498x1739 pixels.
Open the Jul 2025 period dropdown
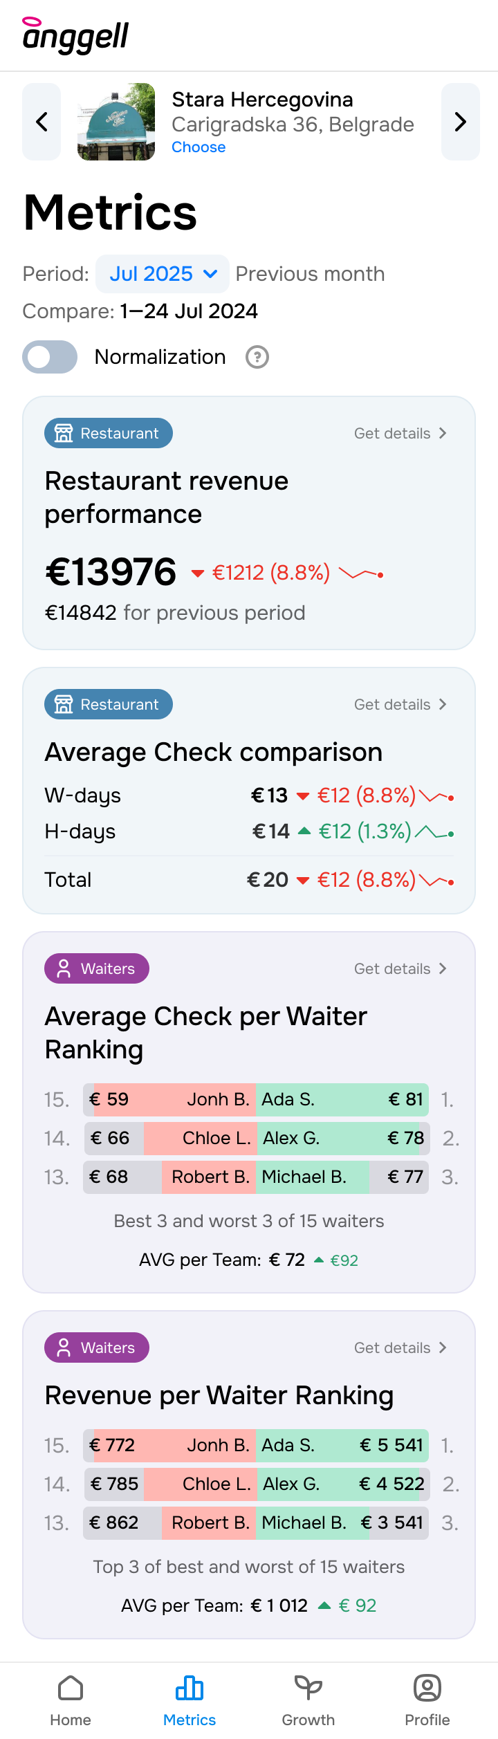pos(163,274)
